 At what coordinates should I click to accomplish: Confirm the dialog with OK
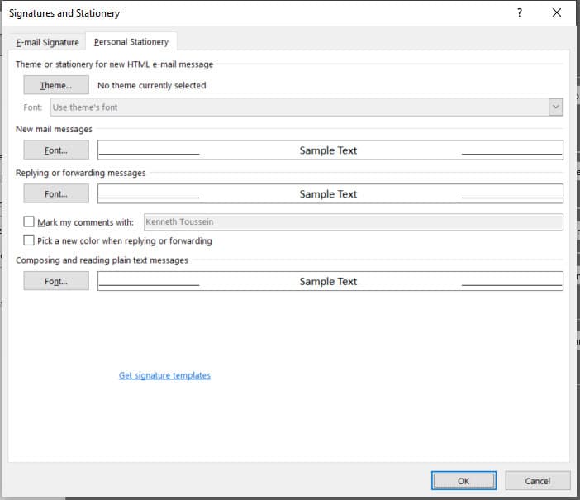coord(464,481)
